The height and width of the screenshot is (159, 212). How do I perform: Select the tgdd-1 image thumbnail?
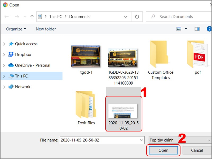pyautogui.click(x=86, y=56)
